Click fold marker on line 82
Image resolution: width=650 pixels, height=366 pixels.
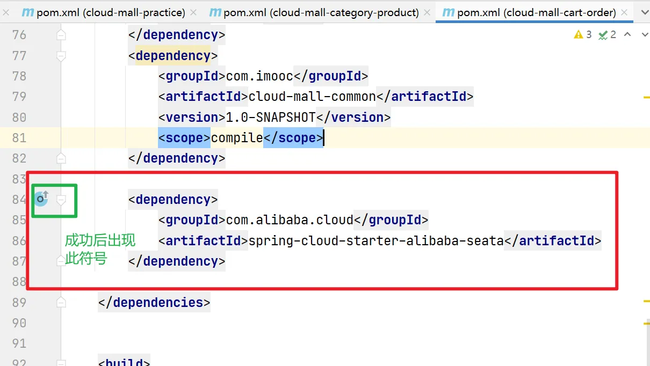(x=61, y=158)
